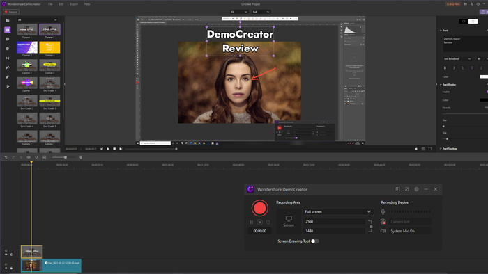Select the Opener 4 yellow title thumbnail

coord(49,47)
